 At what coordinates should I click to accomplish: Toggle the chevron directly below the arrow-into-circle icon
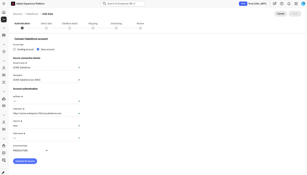4,61
